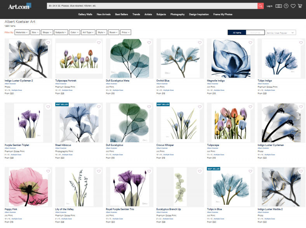
Task: Click the search input field
Action: (x=152, y=6)
